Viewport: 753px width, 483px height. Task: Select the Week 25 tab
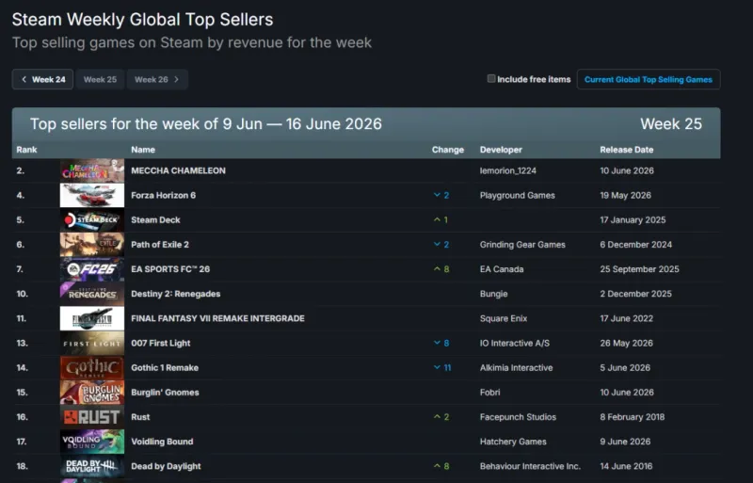(x=100, y=79)
